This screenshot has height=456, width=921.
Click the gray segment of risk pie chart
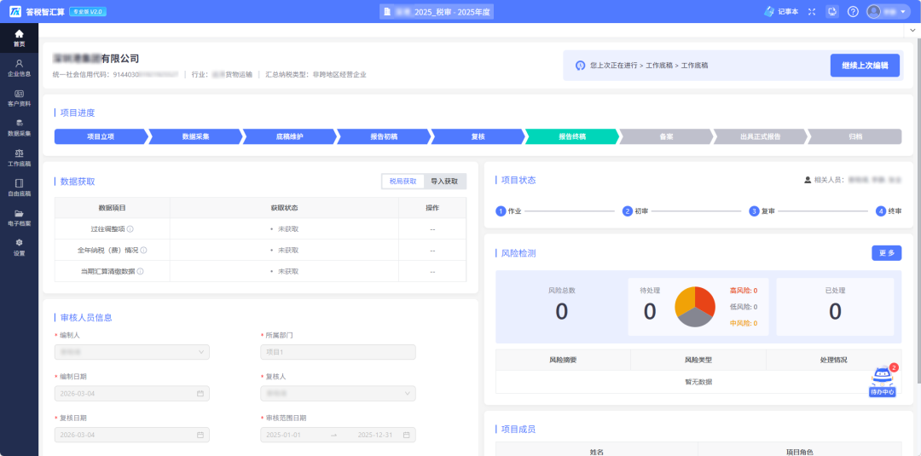tap(696, 318)
